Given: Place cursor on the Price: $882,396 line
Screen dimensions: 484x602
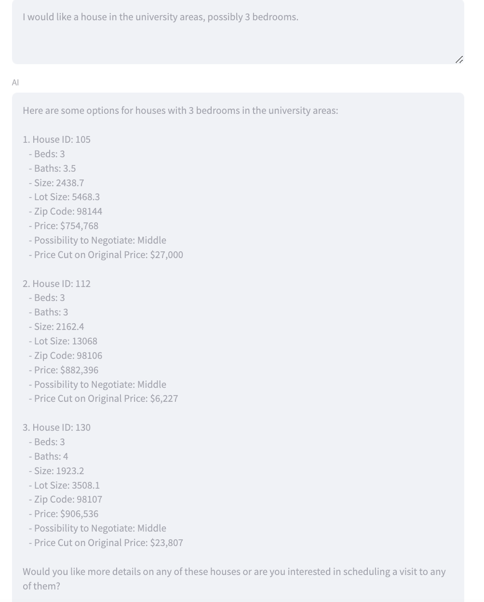Looking at the screenshot, I should [x=63, y=370].
